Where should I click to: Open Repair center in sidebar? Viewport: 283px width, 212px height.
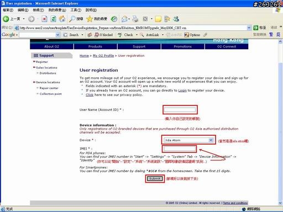(x=49, y=88)
